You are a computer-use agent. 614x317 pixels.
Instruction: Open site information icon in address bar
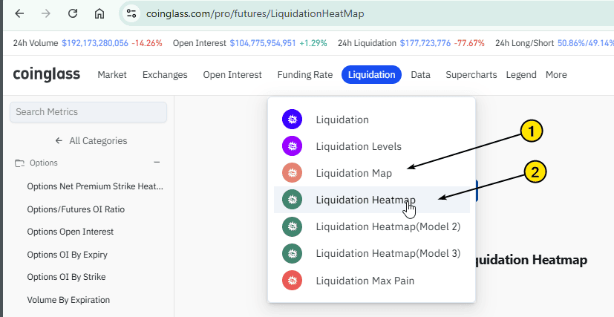coord(131,13)
